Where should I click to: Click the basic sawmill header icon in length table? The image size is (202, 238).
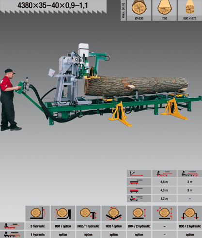tap(164, 174)
